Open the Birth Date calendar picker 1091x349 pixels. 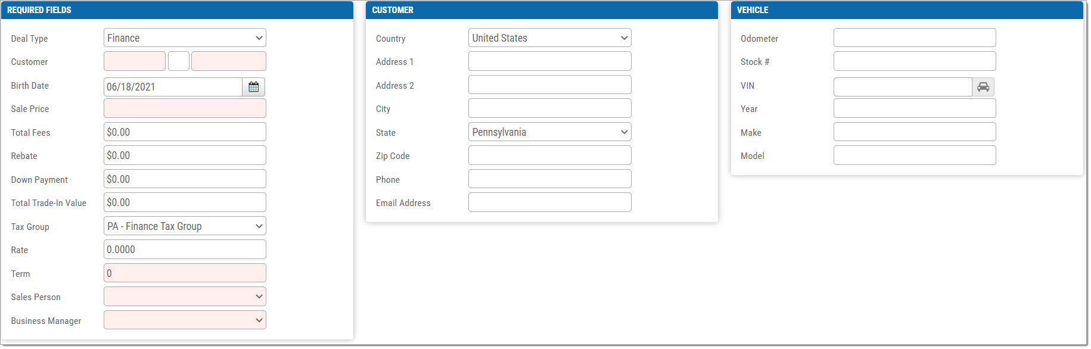point(253,87)
